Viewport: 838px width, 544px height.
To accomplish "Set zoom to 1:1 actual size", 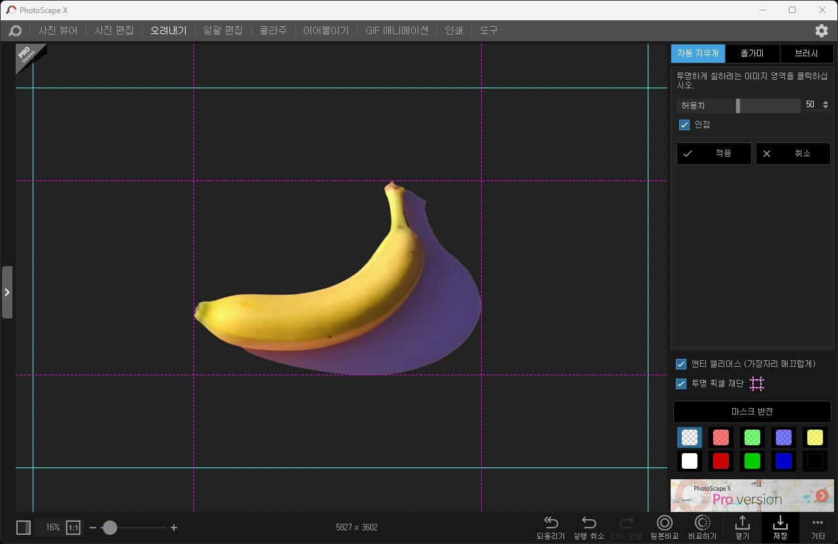I will (73, 528).
